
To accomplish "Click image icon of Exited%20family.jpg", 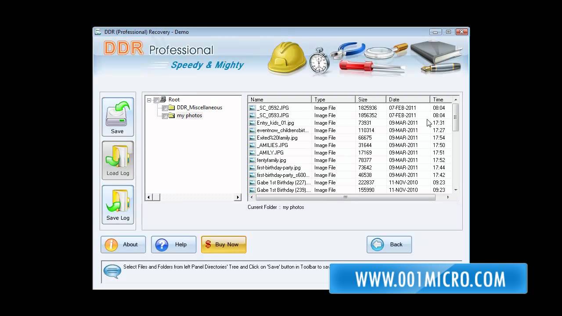I will [x=252, y=138].
